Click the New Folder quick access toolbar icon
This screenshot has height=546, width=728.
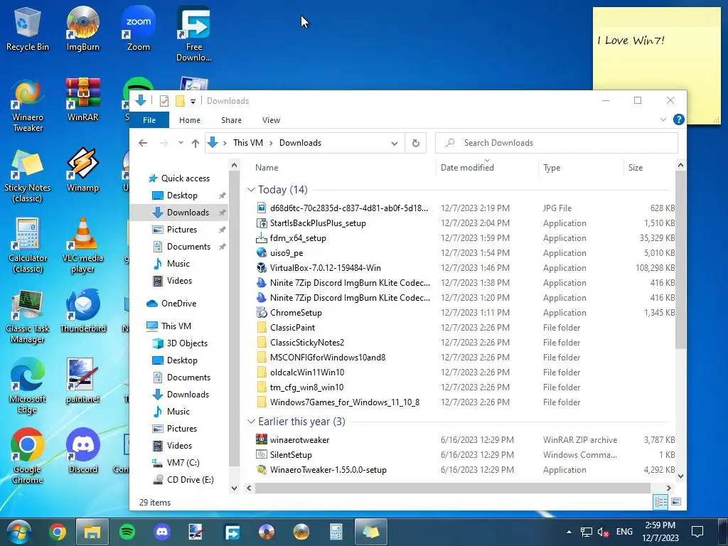[x=180, y=101]
